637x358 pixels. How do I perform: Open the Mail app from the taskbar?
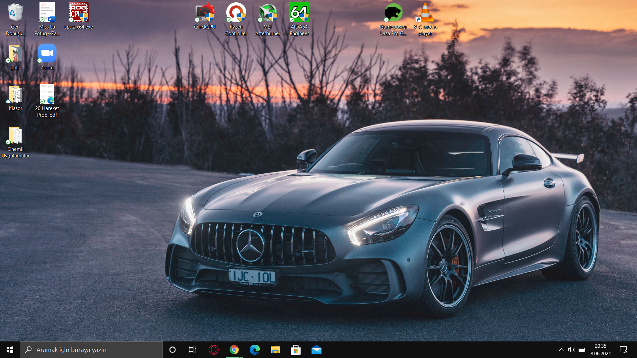[x=317, y=350]
